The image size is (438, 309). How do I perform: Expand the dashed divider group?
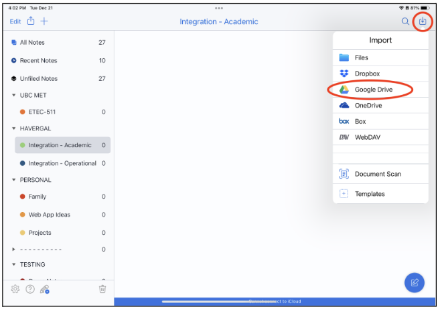[13, 249]
